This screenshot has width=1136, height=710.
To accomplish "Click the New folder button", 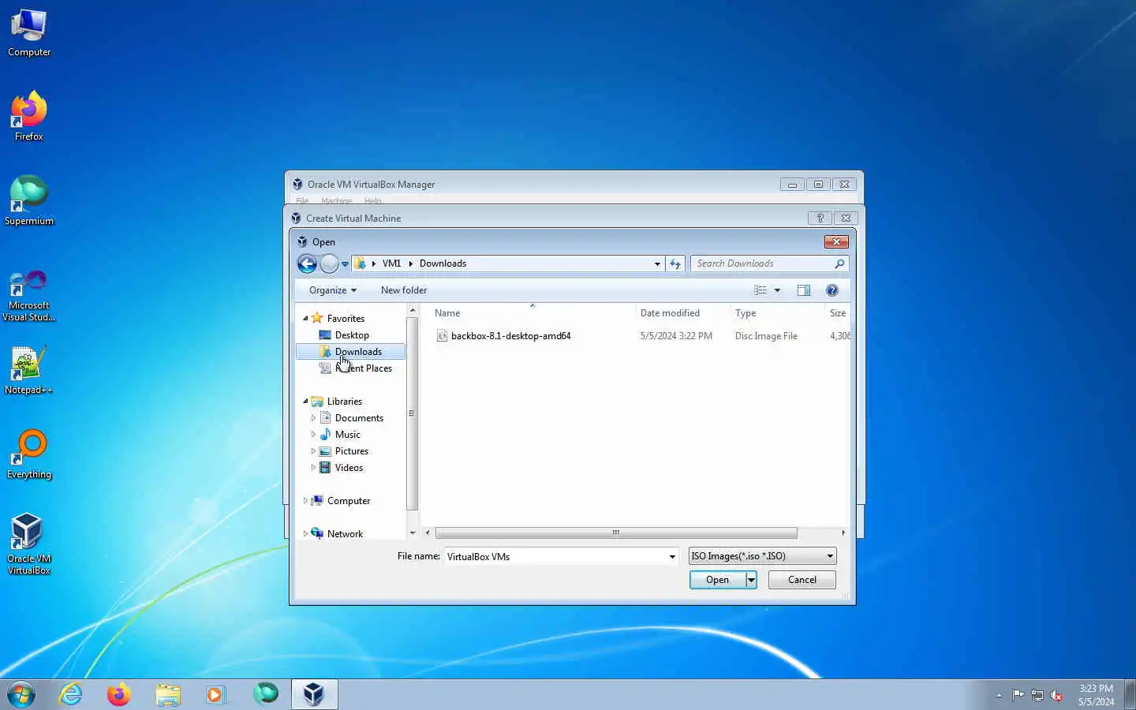I will click(404, 290).
